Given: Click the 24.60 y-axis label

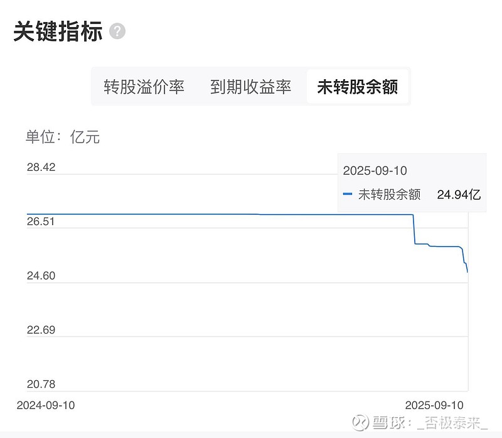Looking at the screenshot, I should (41, 276).
